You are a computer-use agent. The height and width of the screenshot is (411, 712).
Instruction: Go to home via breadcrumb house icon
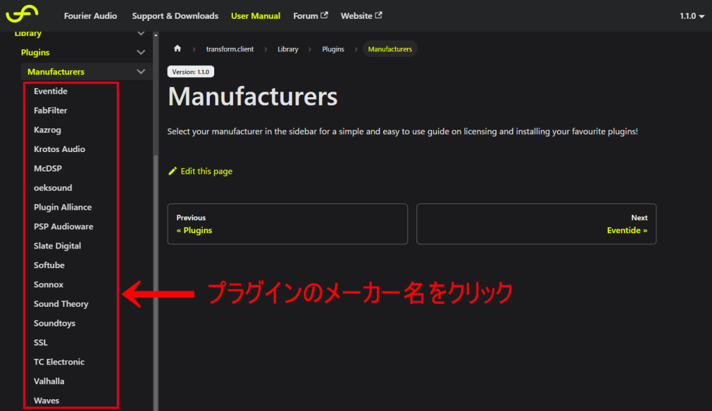point(177,49)
